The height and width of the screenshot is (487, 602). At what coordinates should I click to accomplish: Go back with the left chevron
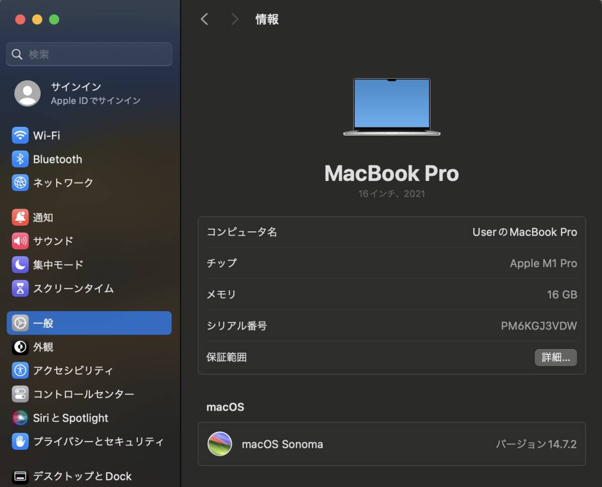click(x=204, y=19)
